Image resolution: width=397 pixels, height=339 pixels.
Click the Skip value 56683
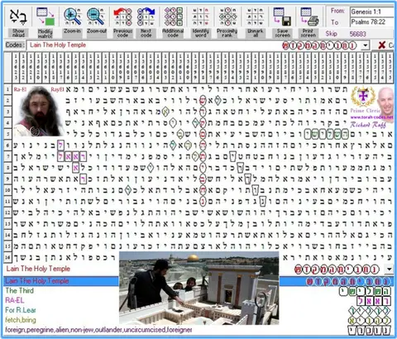[357, 34]
